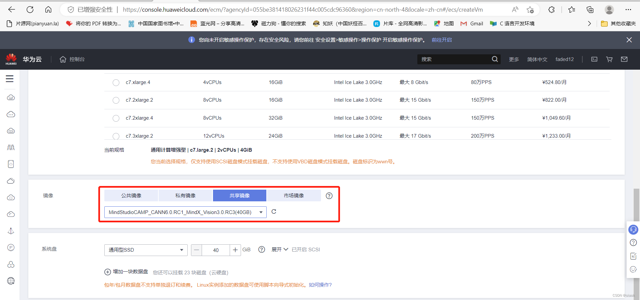Click the refresh icon next to shared image dropdown
640x300 pixels.
tap(274, 212)
